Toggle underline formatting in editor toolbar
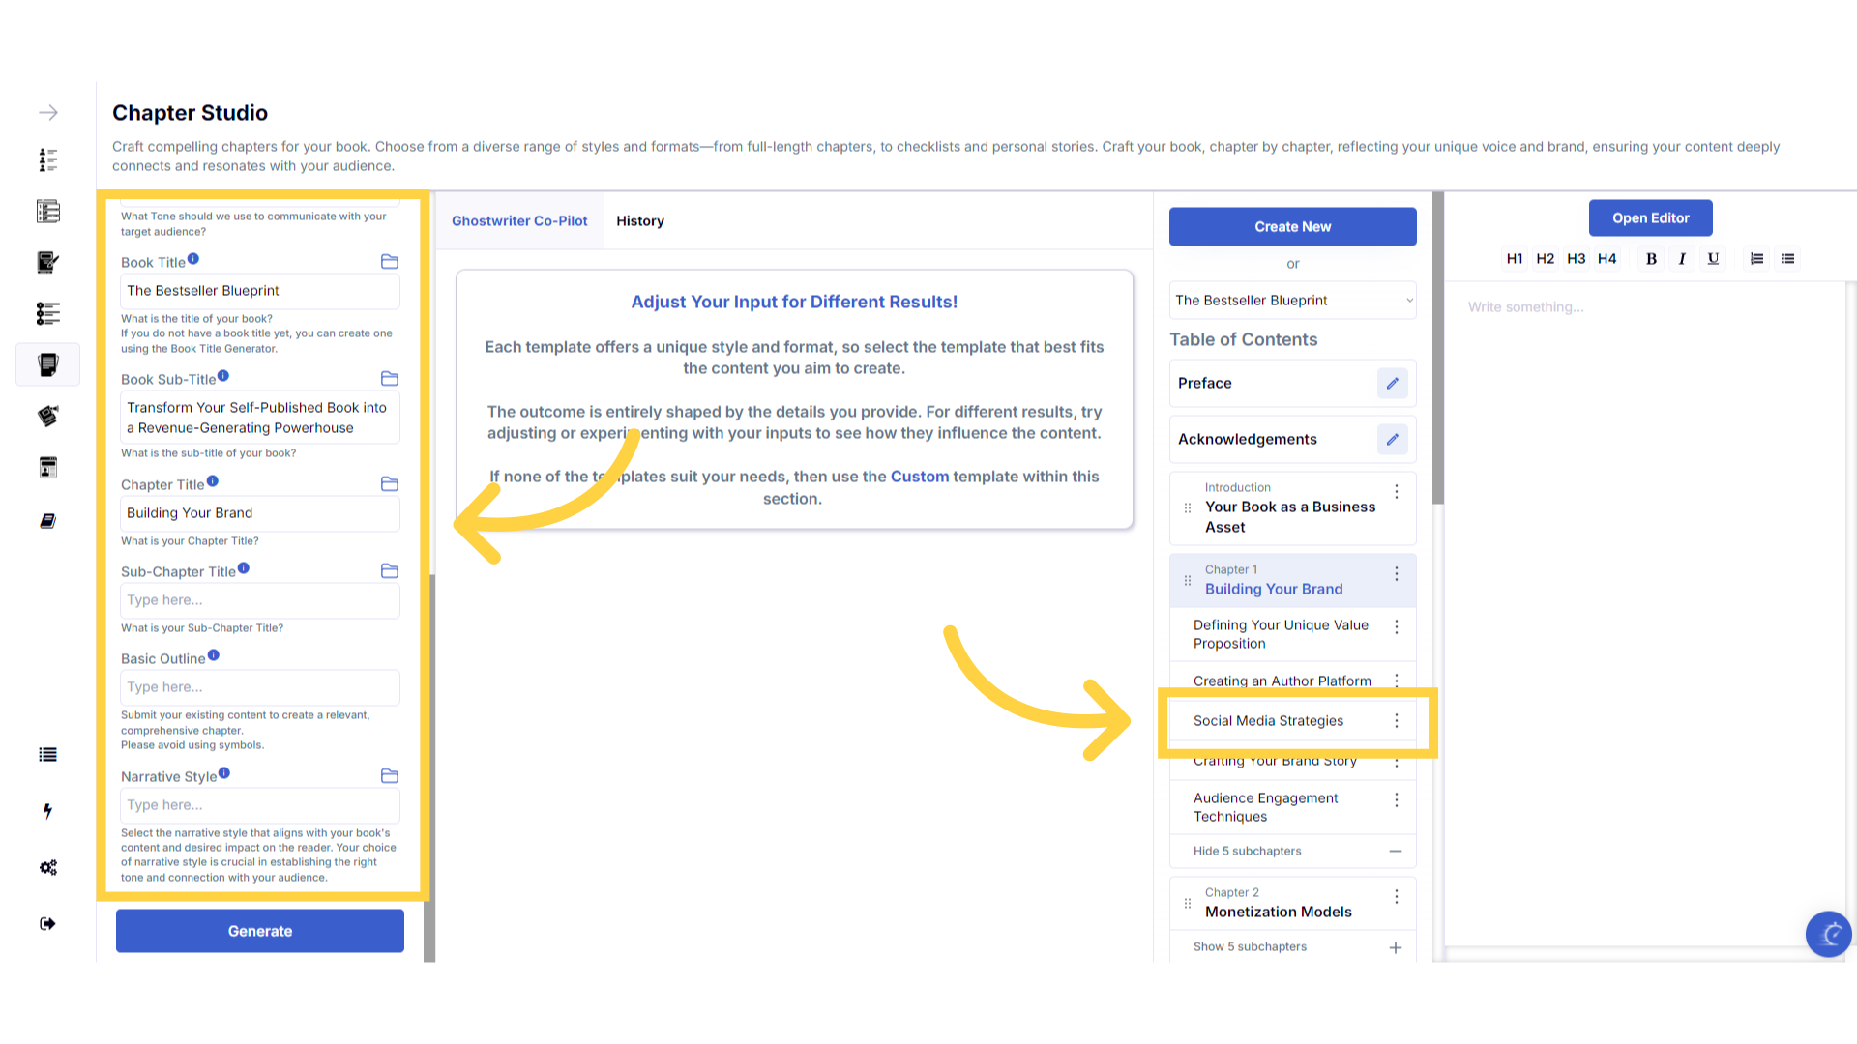This screenshot has height=1044, width=1857. (1713, 259)
